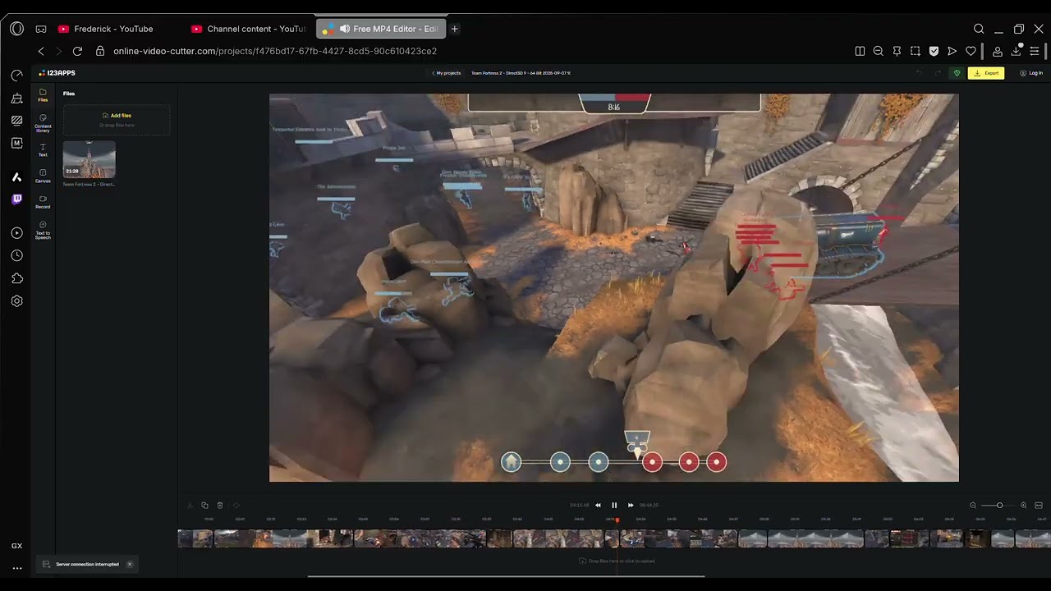
Task: Open the sidebar player icon
Action: coord(16,233)
